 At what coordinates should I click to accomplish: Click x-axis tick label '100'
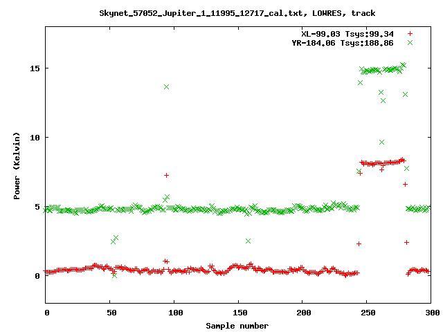(175, 313)
